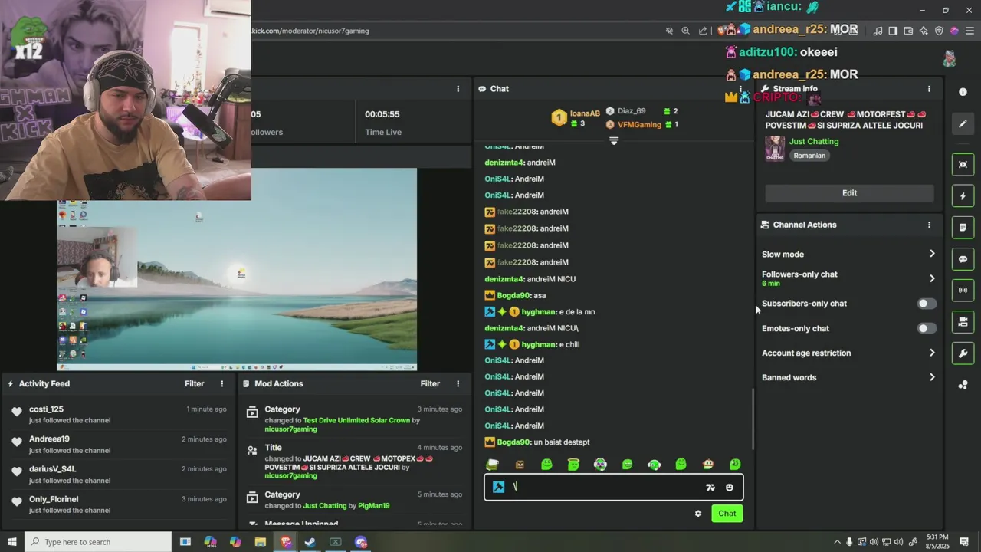Click the browser music playlist icon
981x552 pixels.
click(x=878, y=31)
